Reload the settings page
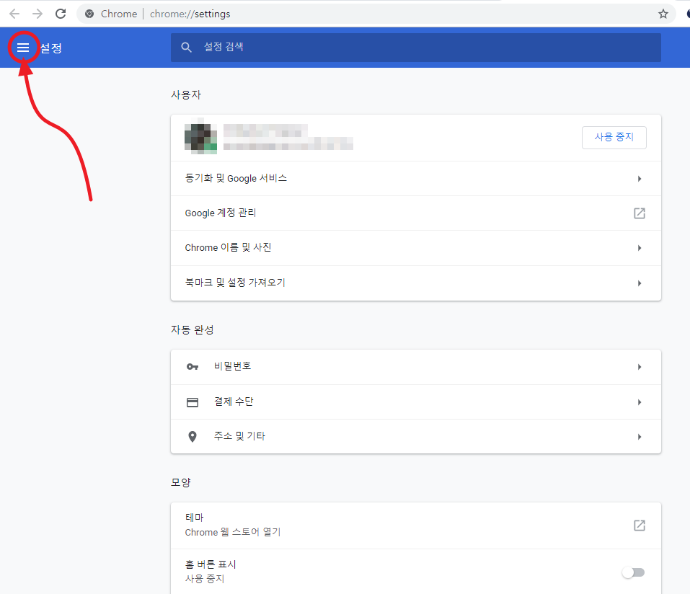Screen dimensions: 690x594 61,14
